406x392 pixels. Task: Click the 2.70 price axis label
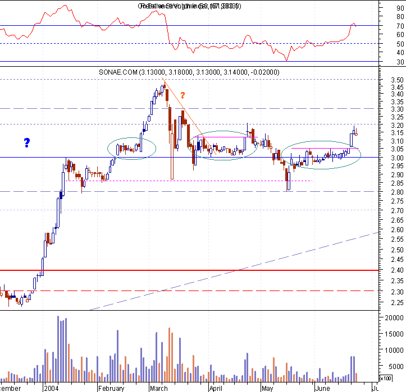tap(397, 211)
